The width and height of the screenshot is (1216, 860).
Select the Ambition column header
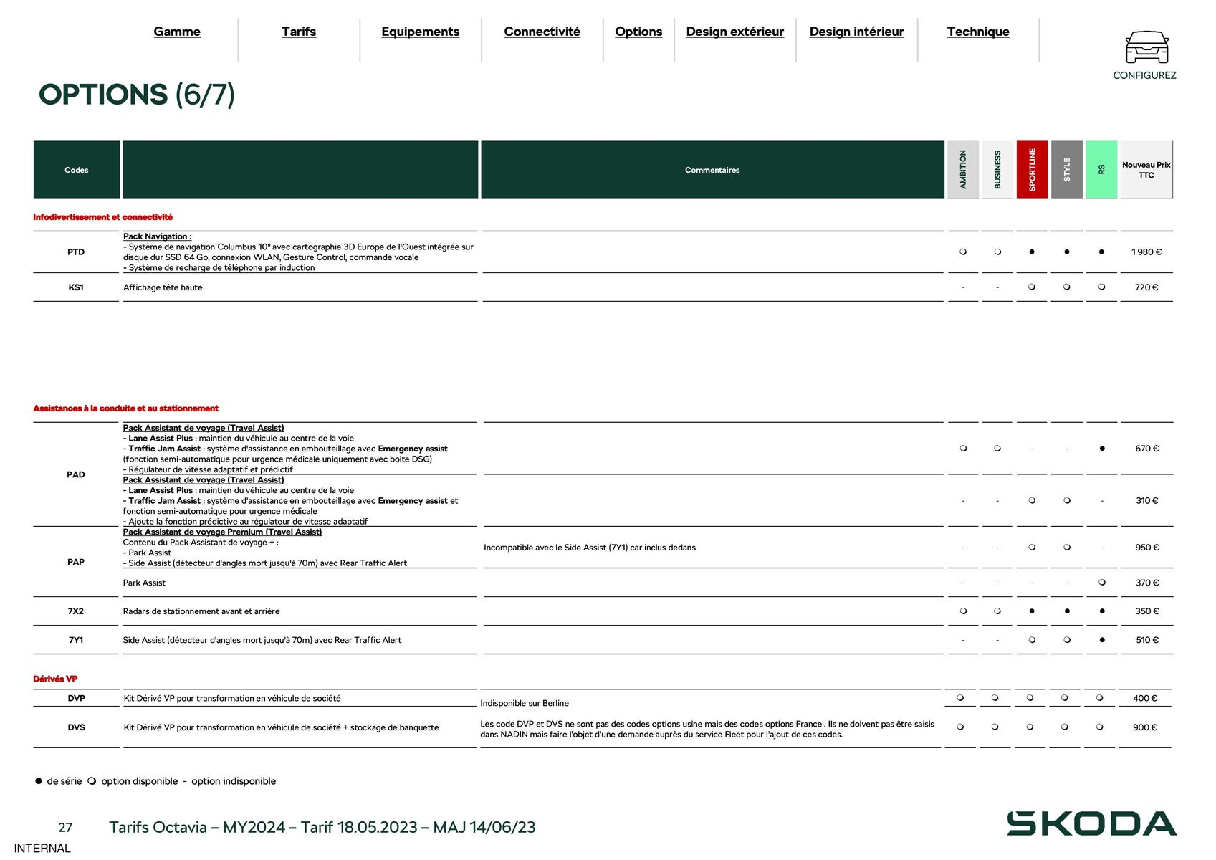click(963, 170)
